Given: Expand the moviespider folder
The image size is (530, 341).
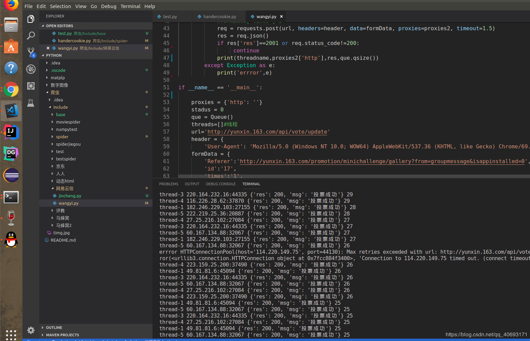Looking at the screenshot, I should point(68,122).
